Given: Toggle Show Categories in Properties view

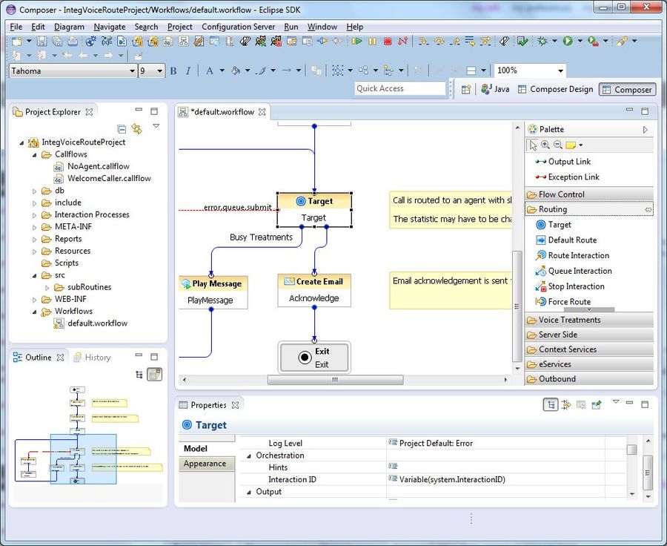Looking at the screenshot, I should coord(551,404).
